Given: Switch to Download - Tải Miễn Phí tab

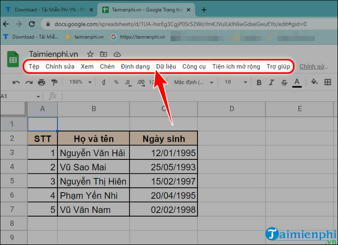Looking at the screenshot, I should click(x=48, y=10).
